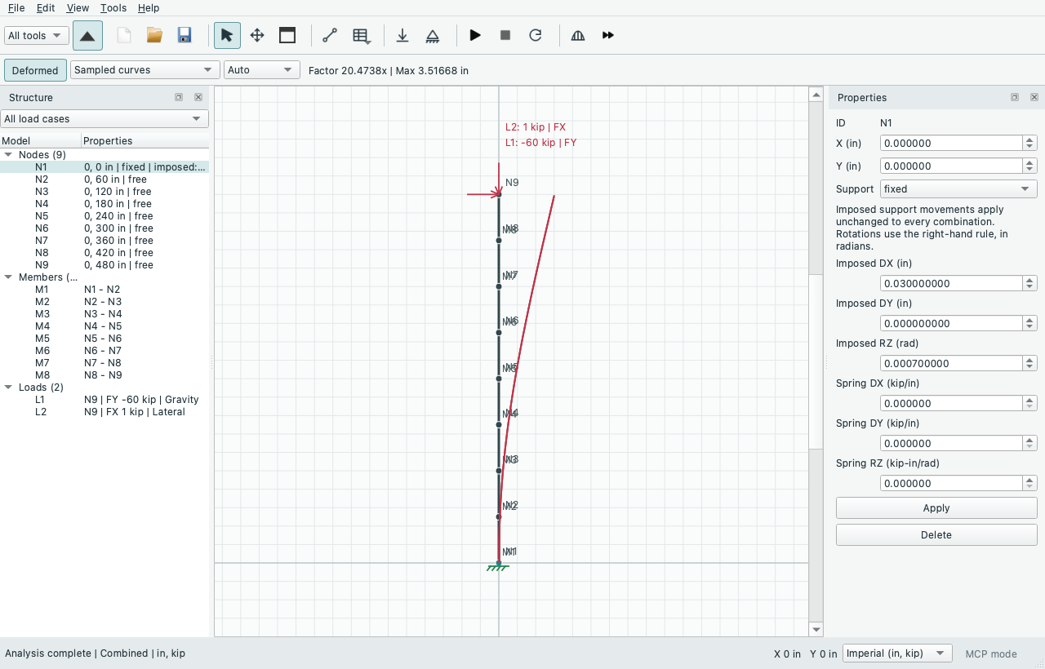
Task: Open the table/grid tool dropdown icon
Action: coord(362,36)
